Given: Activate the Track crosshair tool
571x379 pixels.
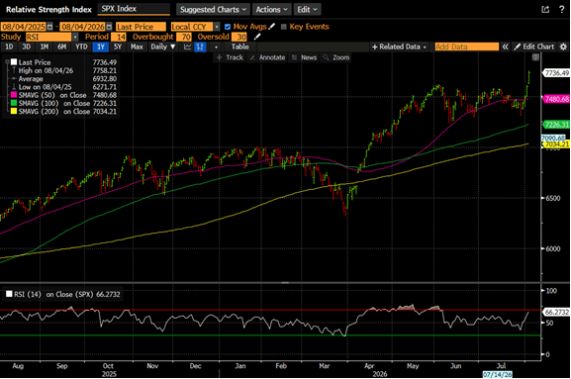Looking at the screenshot, I should [230, 57].
